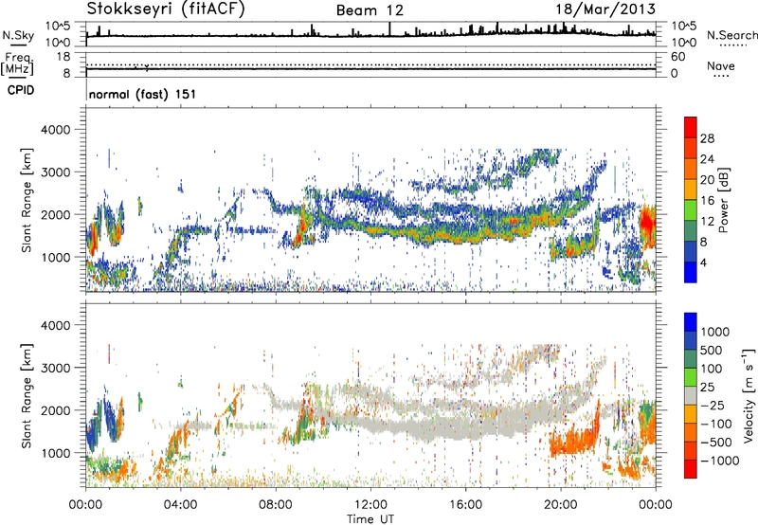Click the '60' Nave axis tick

(x=677, y=57)
